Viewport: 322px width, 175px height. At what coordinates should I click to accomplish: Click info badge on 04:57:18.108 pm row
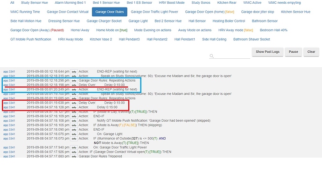pyautogui.click(x=74, y=121)
